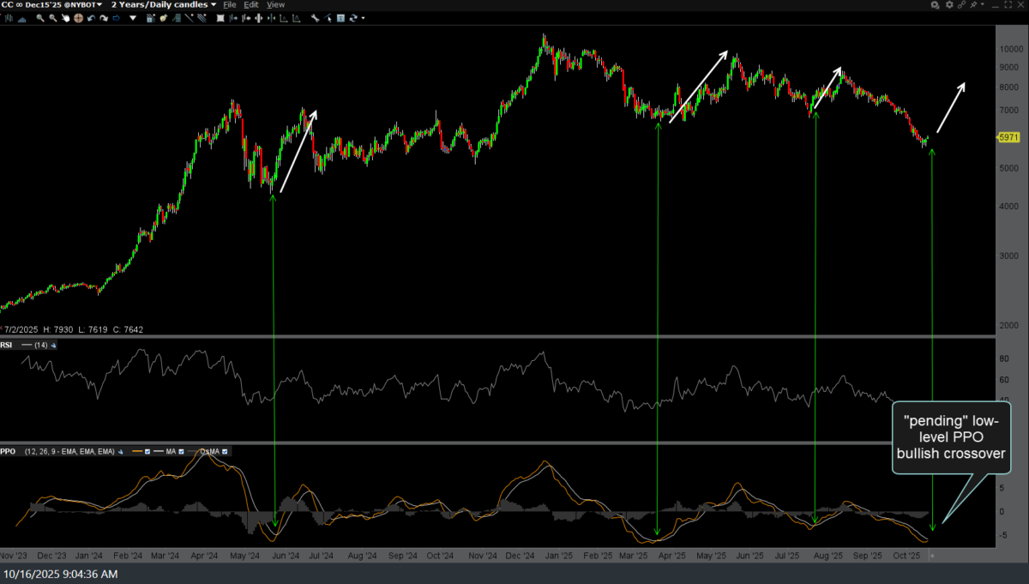Open the CC Dec15'25 symbol dropdown

[51, 5]
